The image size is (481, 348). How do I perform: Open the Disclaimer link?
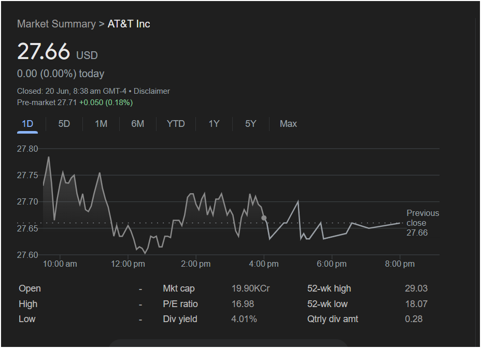coord(151,91)
